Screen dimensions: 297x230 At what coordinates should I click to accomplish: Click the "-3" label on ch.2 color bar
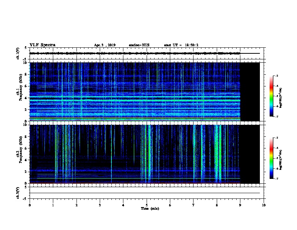276,138
